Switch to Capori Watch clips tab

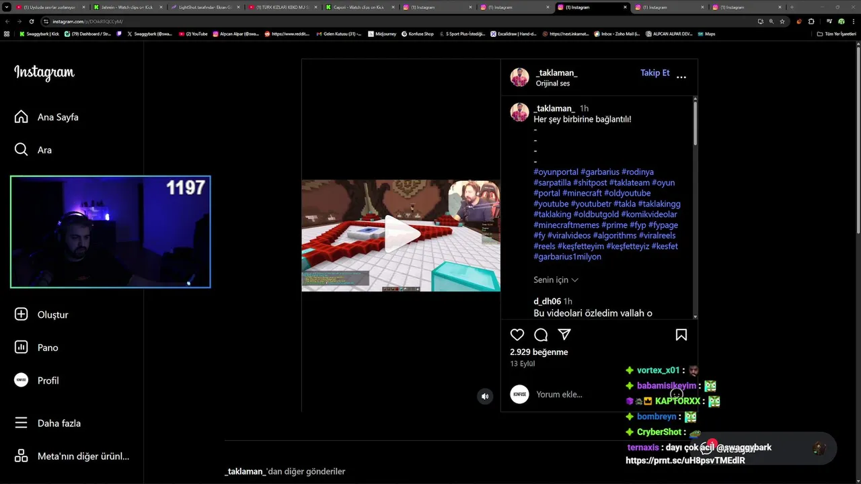tap(359, 7)
